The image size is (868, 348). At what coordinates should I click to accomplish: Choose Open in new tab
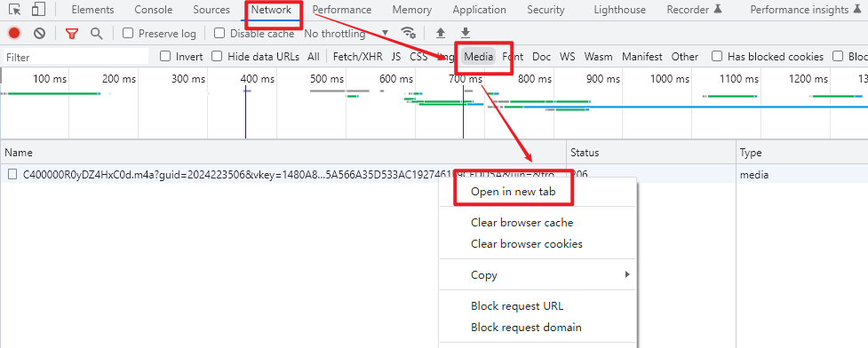[513, 192]
